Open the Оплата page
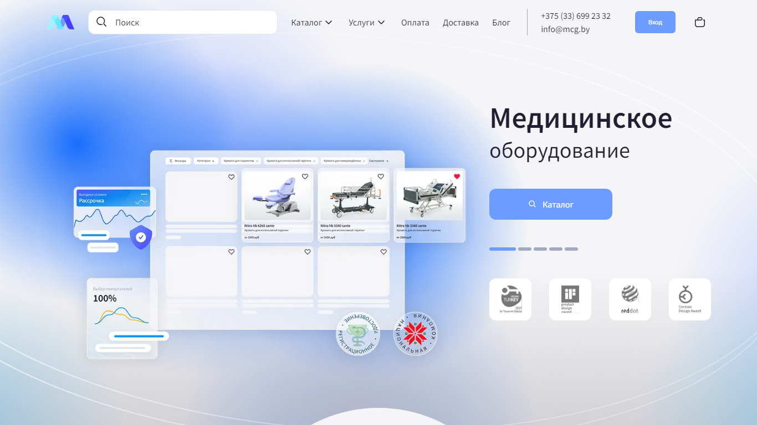This screenshot has height=425, width=757. pos(415,23)
